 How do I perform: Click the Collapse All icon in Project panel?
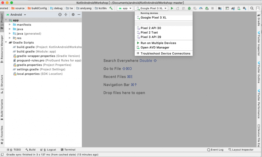click(66, 15)
